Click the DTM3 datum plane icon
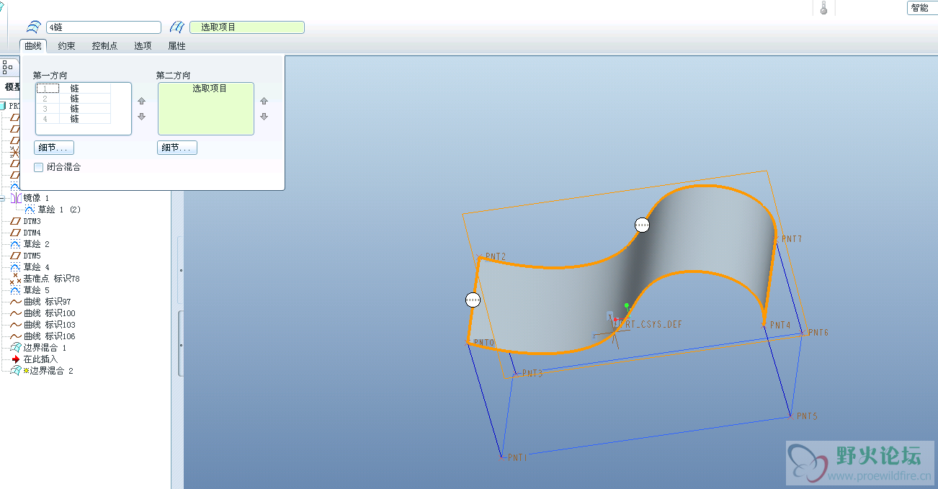Image resolution: width=938 pixels, height=489 pixels. pos(15,221)
